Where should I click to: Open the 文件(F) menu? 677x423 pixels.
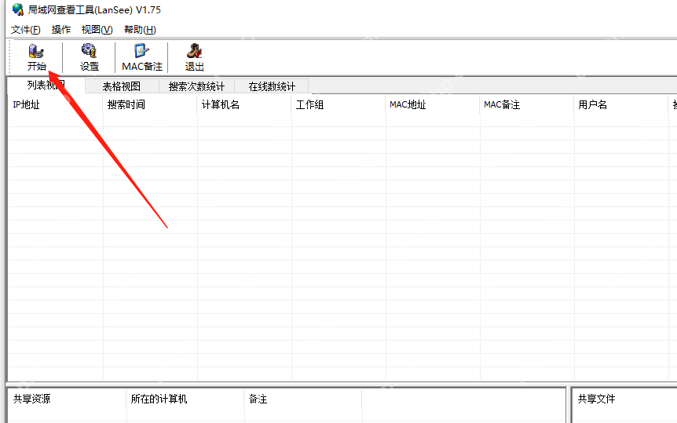(x=25, y=30)
